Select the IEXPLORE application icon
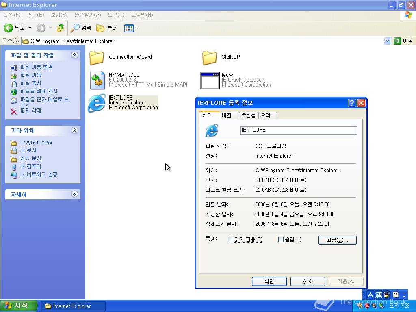Image resolution: width=416 pixels, height=312 pixels. click(97, 103)
